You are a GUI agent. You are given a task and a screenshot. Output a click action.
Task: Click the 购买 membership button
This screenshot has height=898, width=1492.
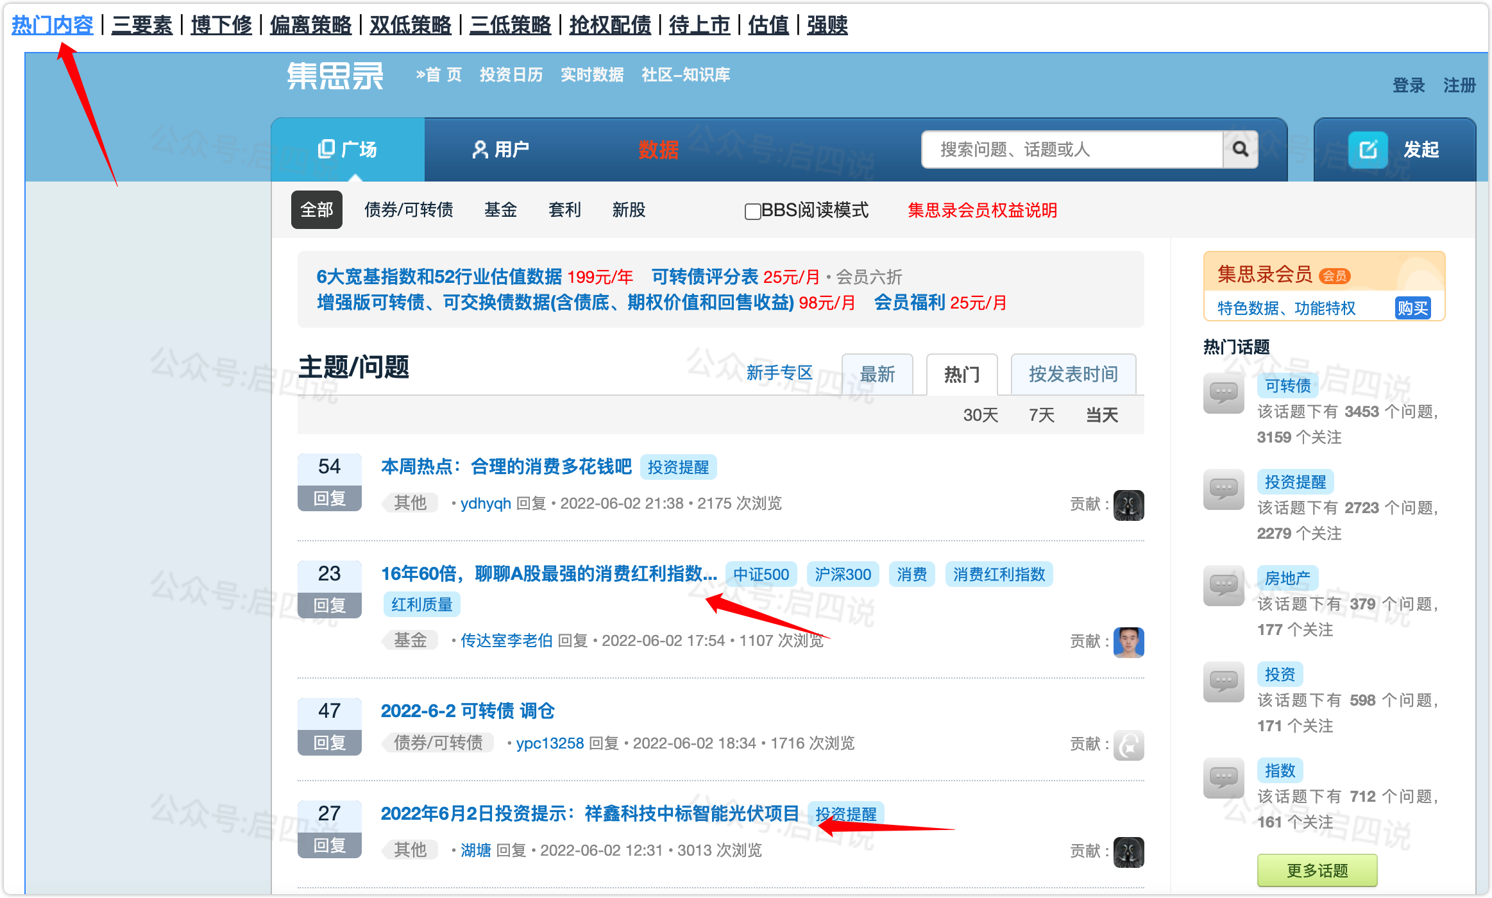(x=1412, y=309)
